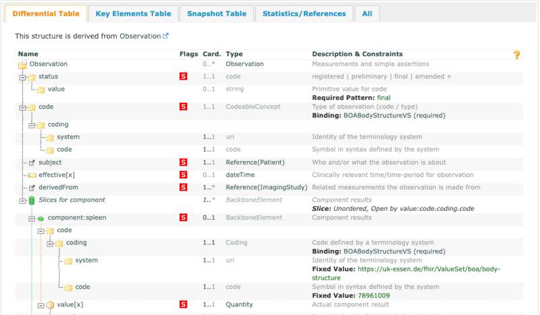Follow the Observation base definition link
The image size is (540, 315).
pyautogui.click(x=140, y=36)
